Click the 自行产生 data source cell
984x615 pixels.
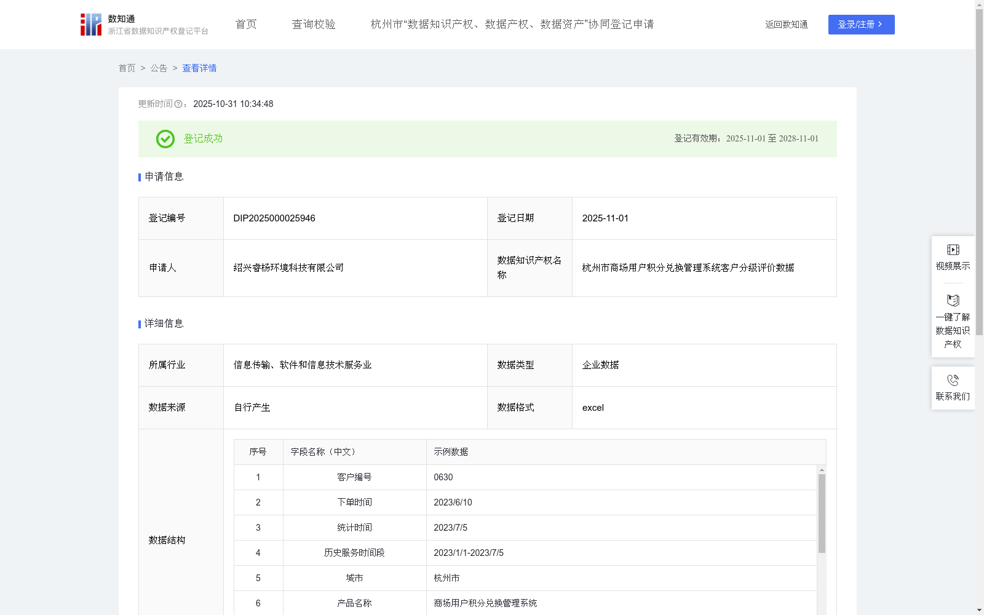(x=355, y=408)
